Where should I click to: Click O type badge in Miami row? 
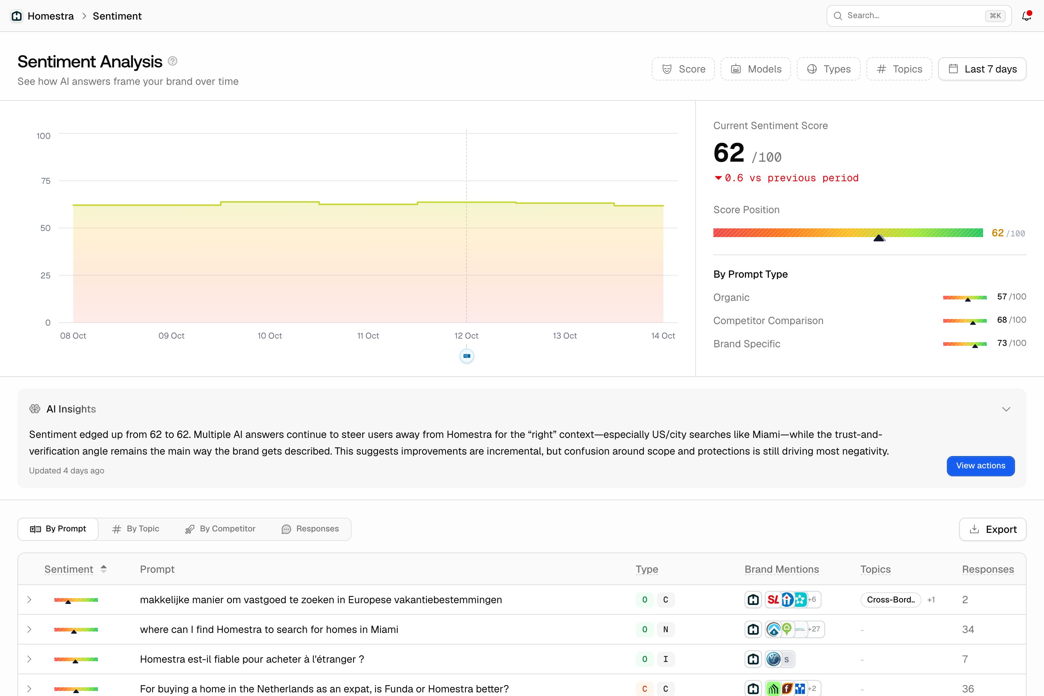click(645, 629)
